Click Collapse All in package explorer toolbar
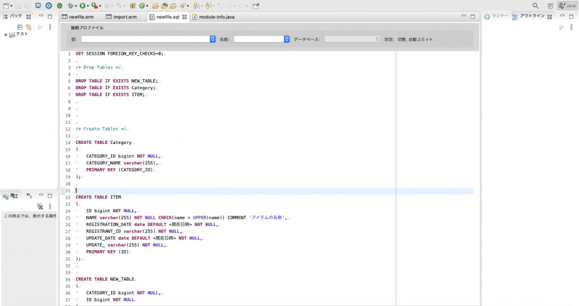Screen dimensions: 579x306 (20, 27)
